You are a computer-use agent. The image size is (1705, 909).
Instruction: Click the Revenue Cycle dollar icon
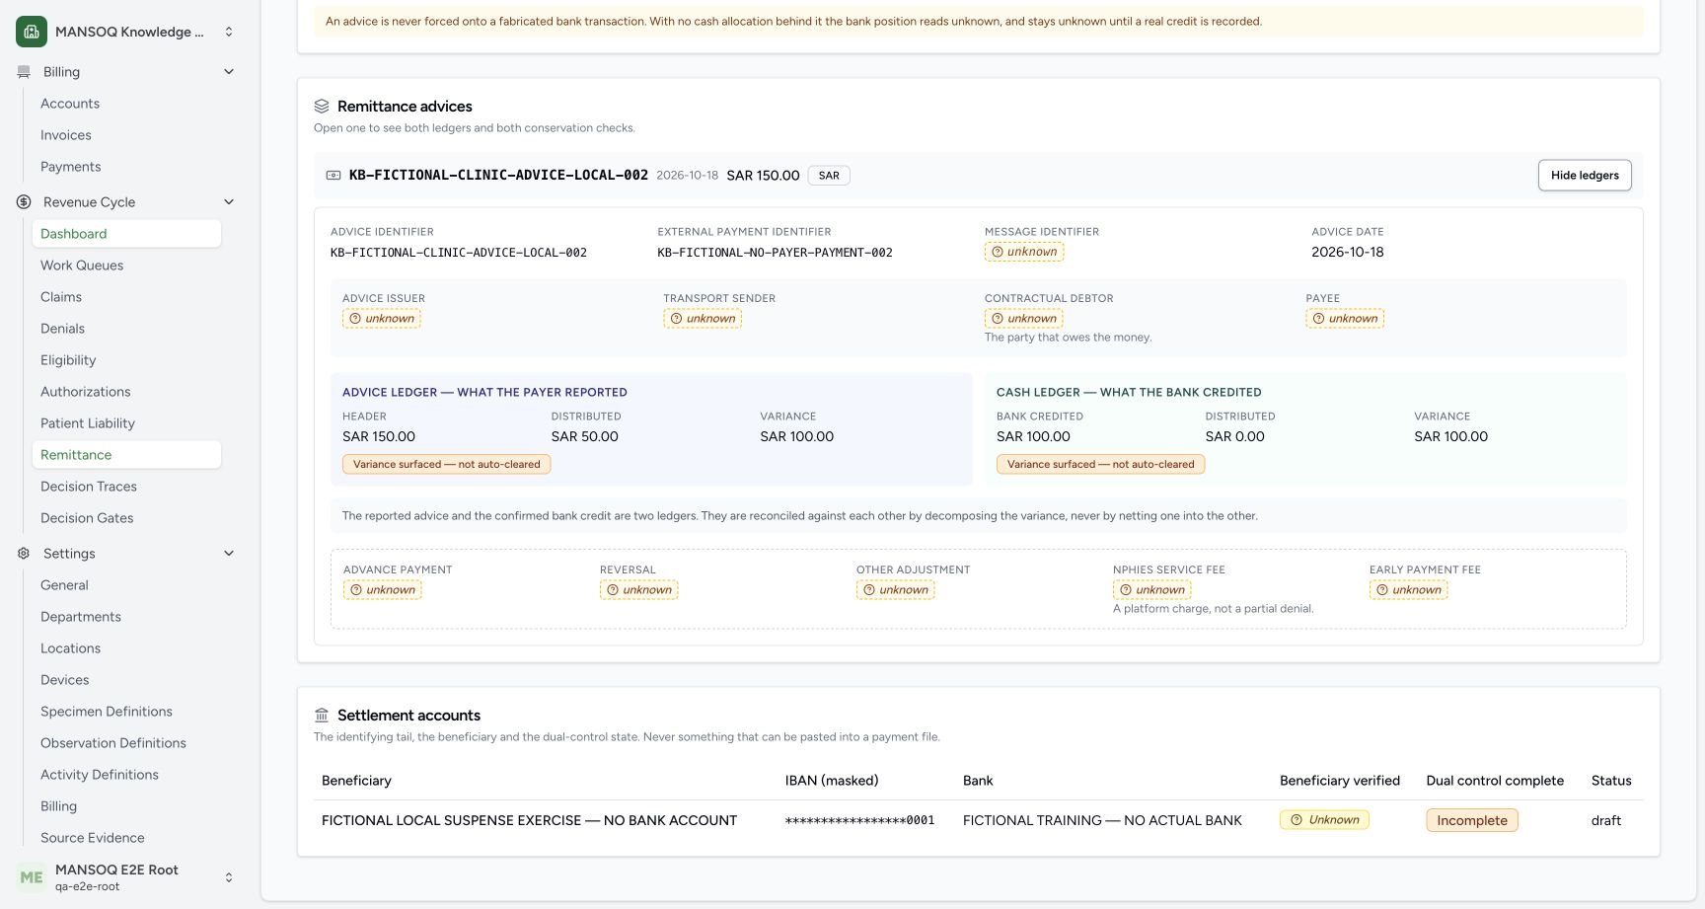tap(24, 202)
